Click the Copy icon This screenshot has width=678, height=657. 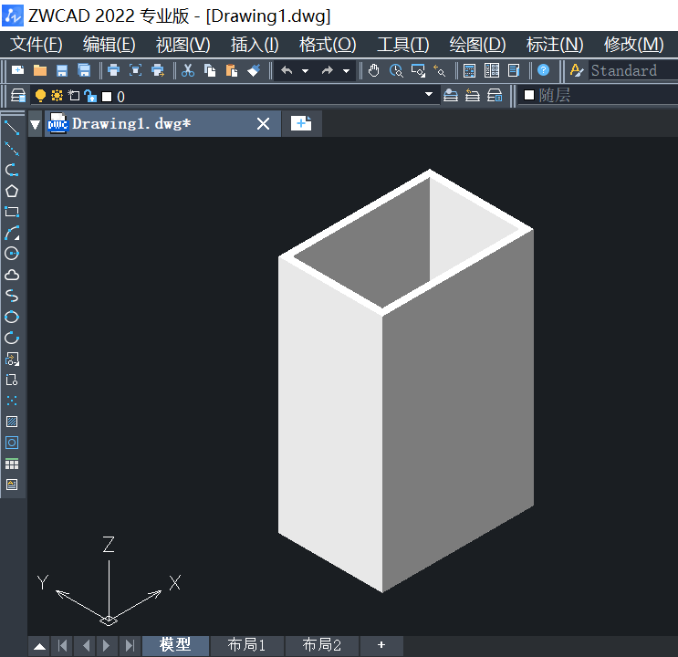(x=210, y=70)
